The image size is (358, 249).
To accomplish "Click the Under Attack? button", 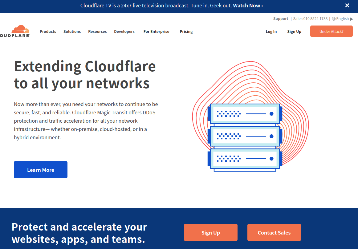I will (331, 31).
